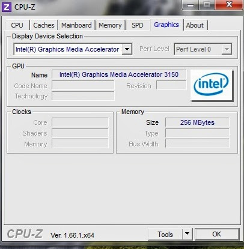Viewport: 244px width, 249px height.
Task: Click the empty Code Name field
Action: click(83, 86)
